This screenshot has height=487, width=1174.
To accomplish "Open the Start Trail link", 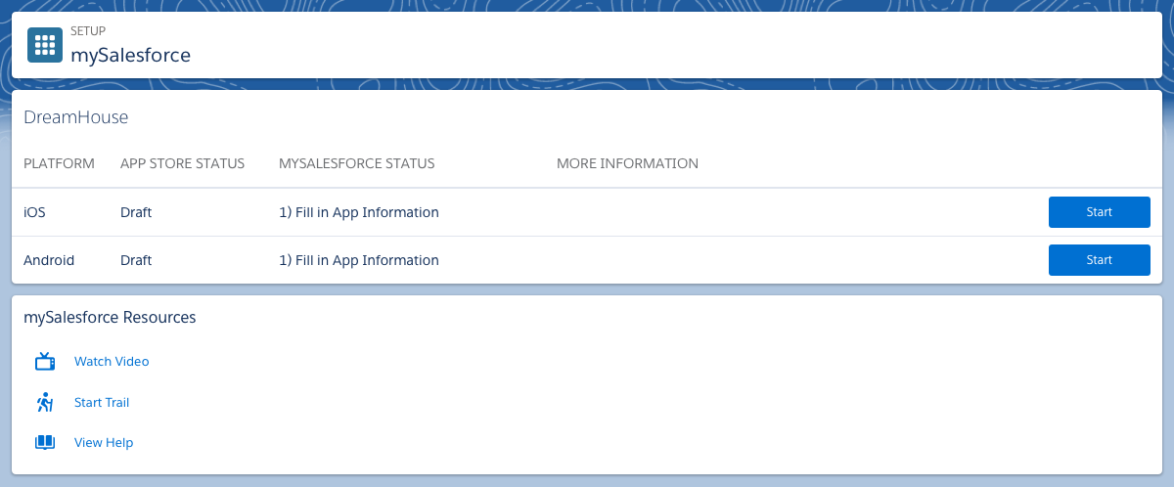I will [102, 402].
